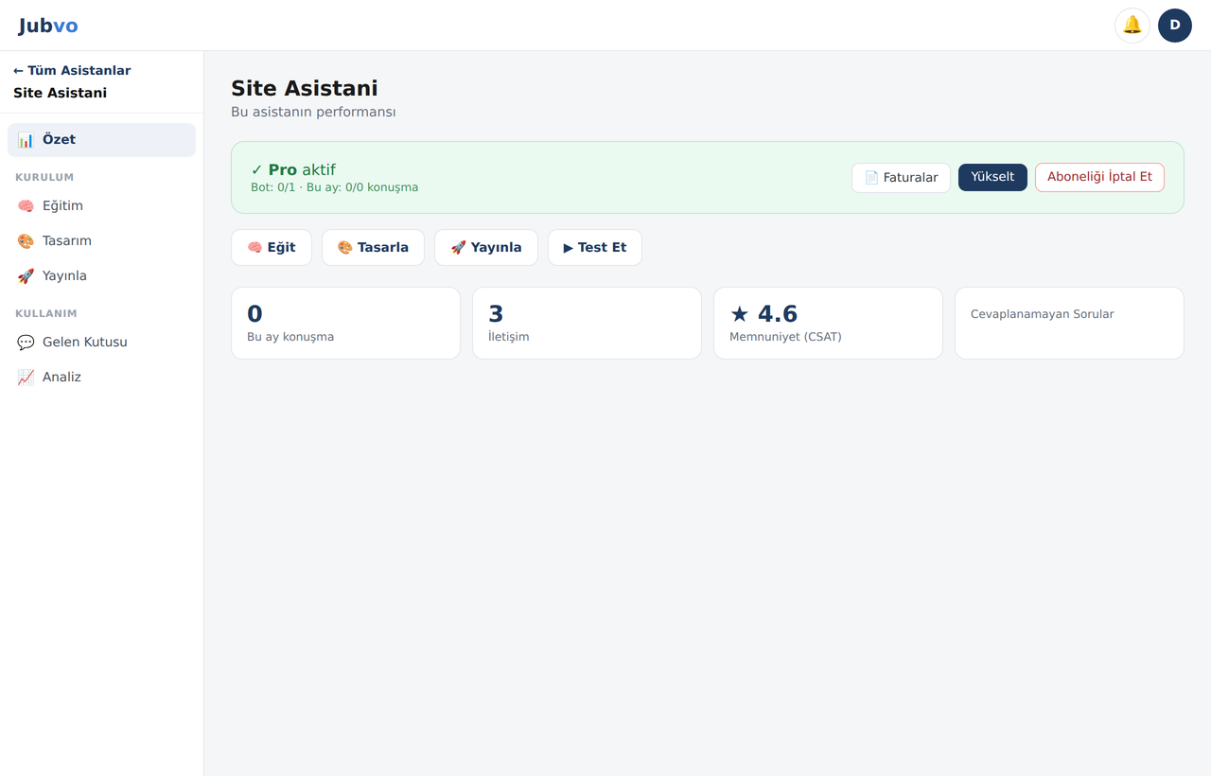Open Faturalar invoices
1211x776 pixels.
(x=901, y=178)
